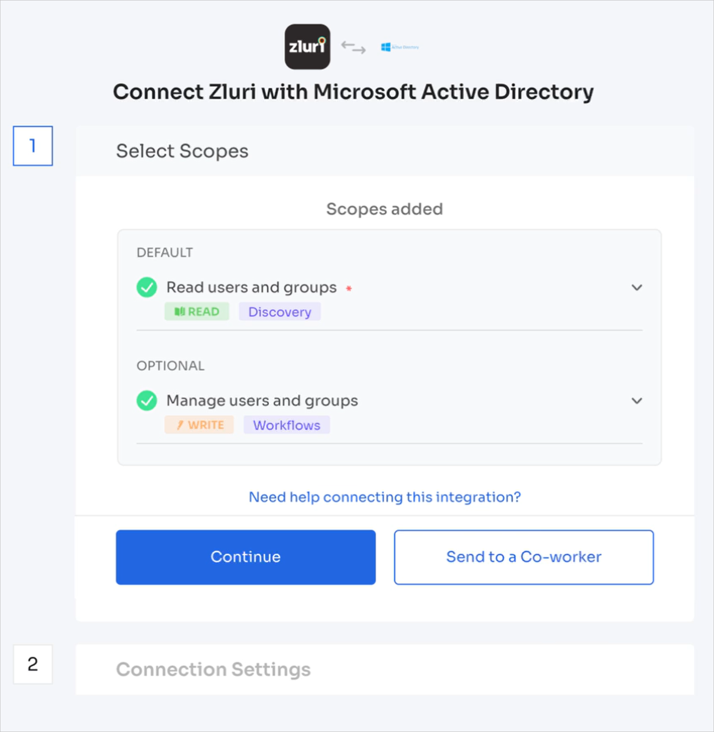Click the Microsoft Active Directory logo

tap(400, 47)
